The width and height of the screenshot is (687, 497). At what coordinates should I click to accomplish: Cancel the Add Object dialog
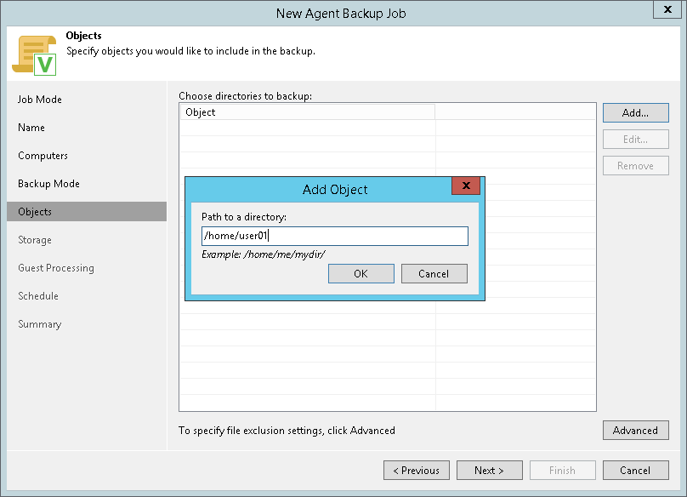(x=434, y=273)
